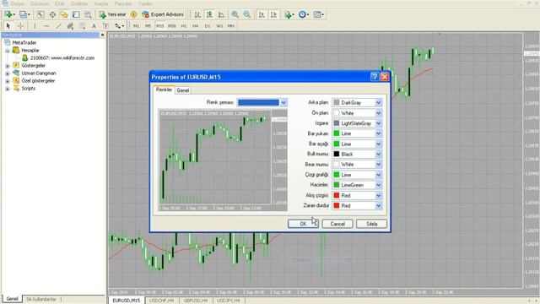Select the trendline tool

pyautogui.click(x=58, y=26)
